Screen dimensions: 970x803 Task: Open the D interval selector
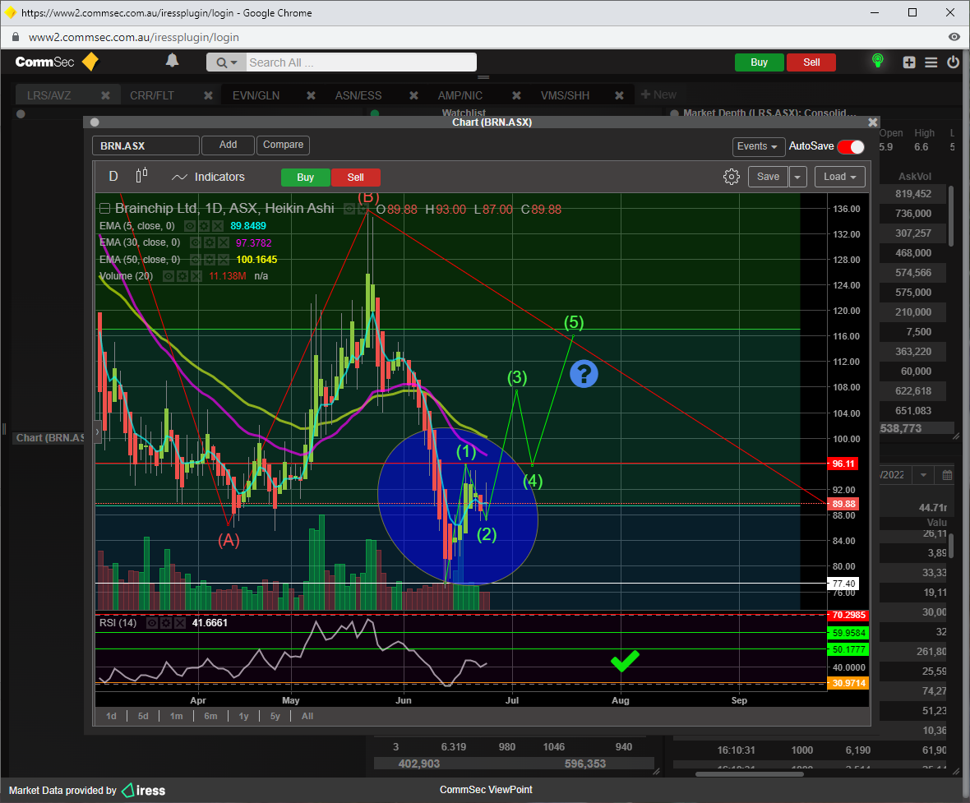[113, 177]
